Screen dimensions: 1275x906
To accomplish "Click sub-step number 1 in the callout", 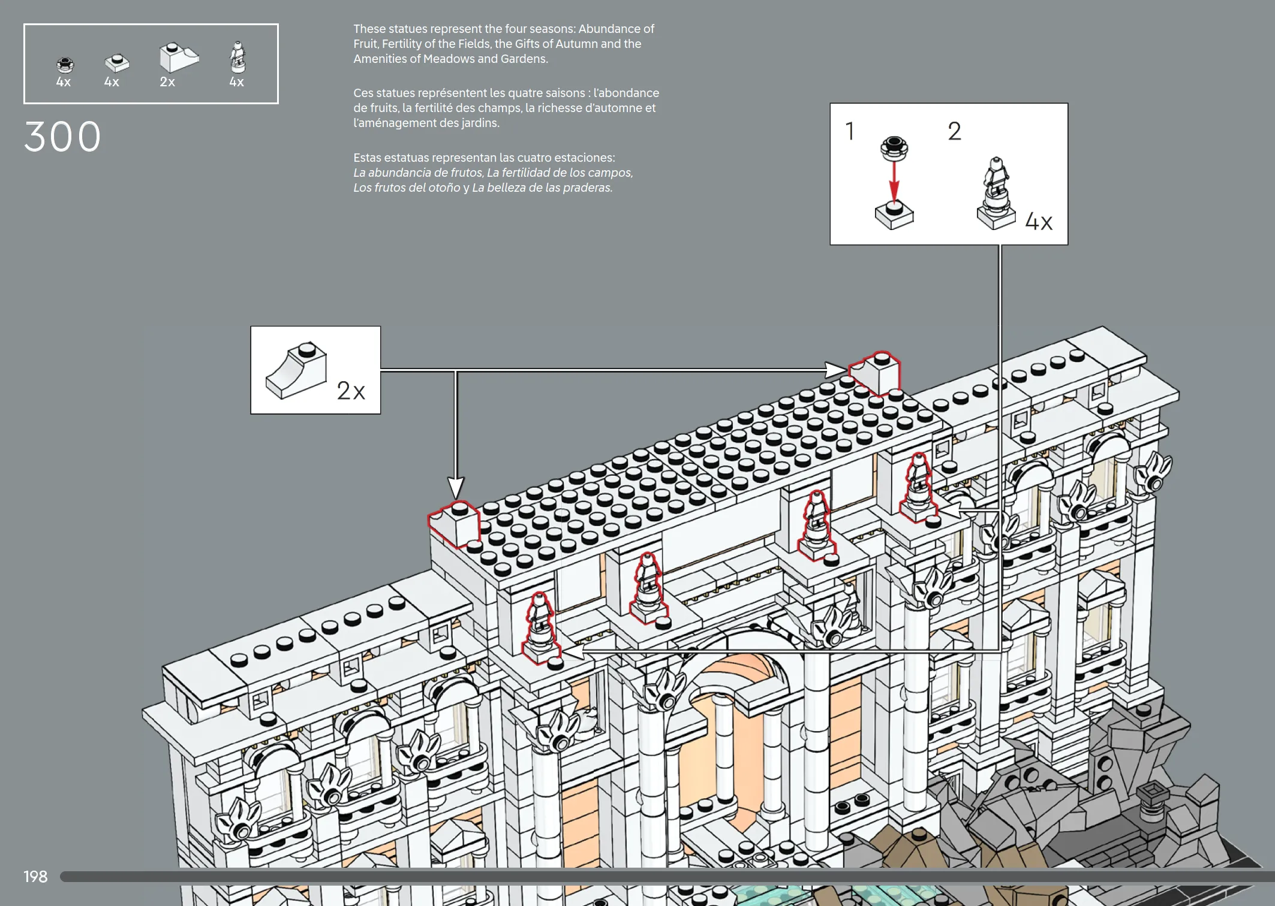I will (850, 131).
